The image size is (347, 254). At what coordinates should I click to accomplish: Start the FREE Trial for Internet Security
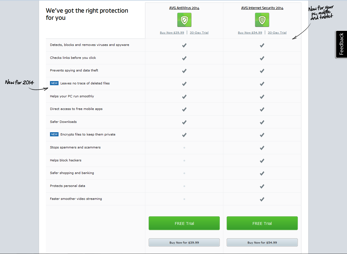262,223
